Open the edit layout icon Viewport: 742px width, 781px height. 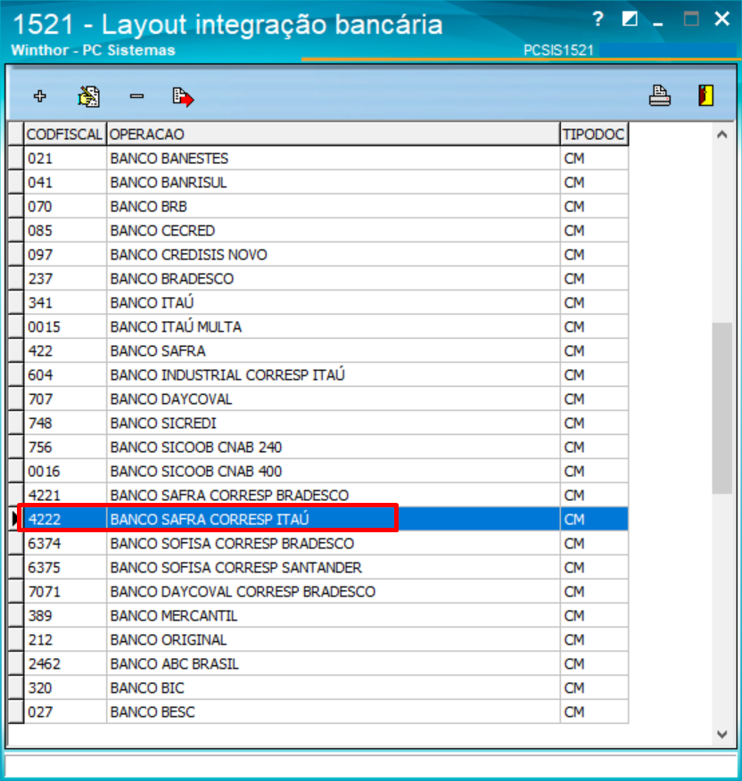coord(88,96)
